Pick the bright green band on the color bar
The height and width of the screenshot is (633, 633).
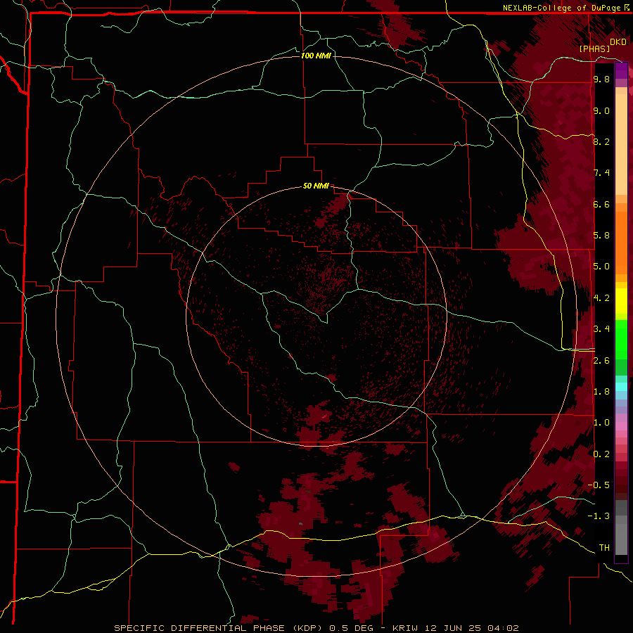click(621, 339)
